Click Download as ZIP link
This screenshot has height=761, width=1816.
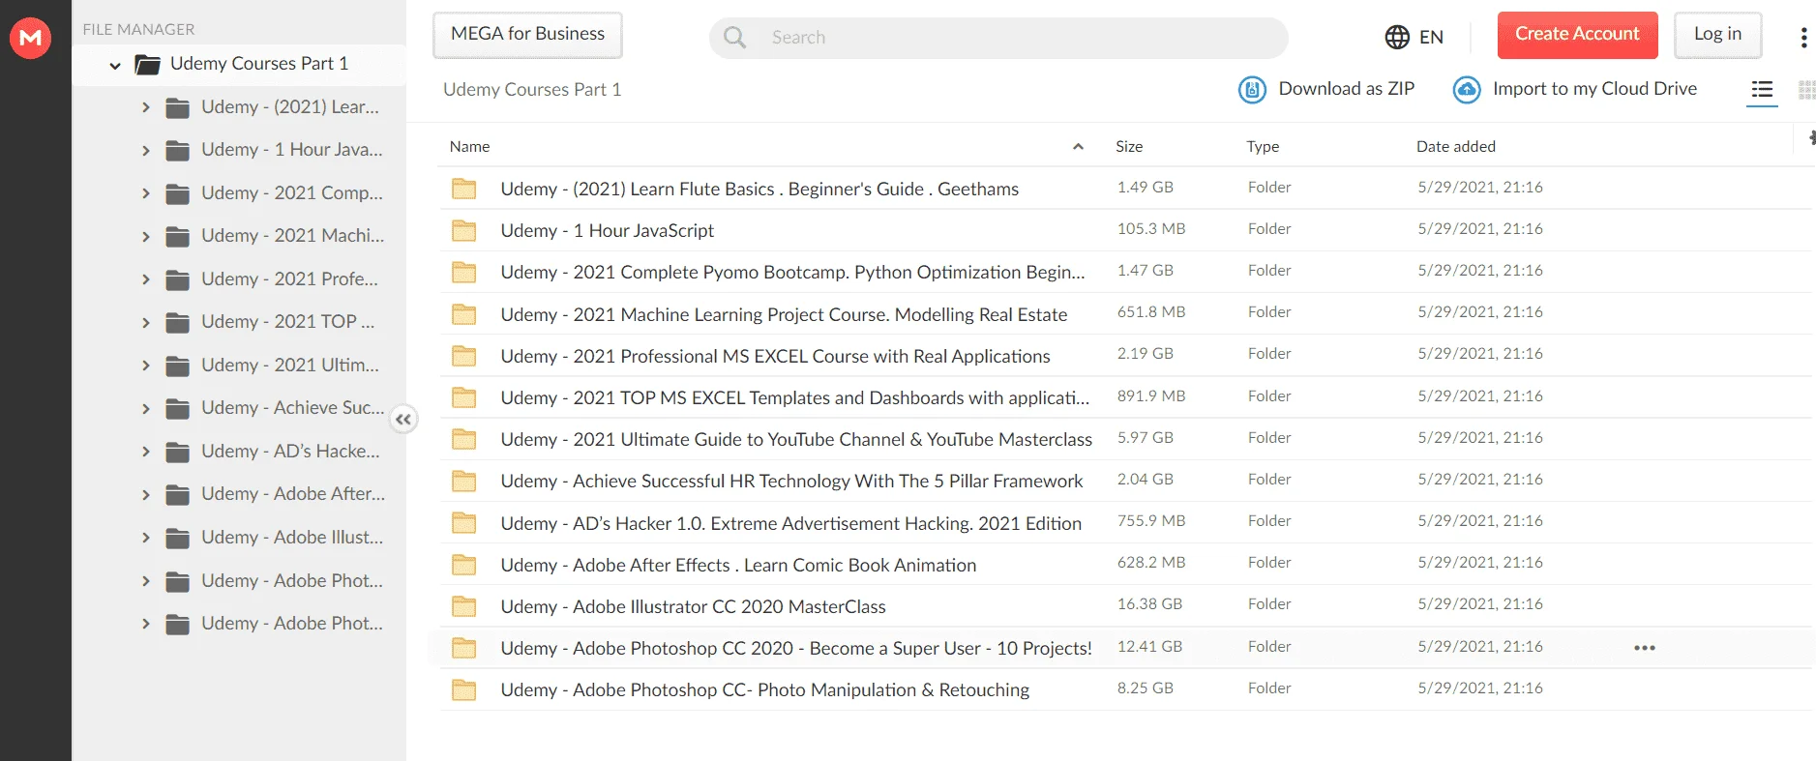click(x=1347, y=89)
